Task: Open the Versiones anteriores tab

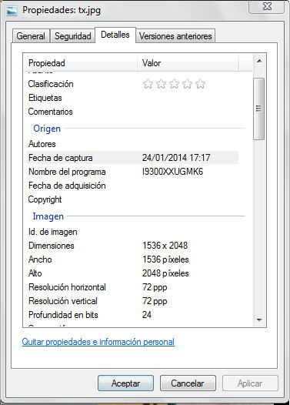Action: coord(175,36)
